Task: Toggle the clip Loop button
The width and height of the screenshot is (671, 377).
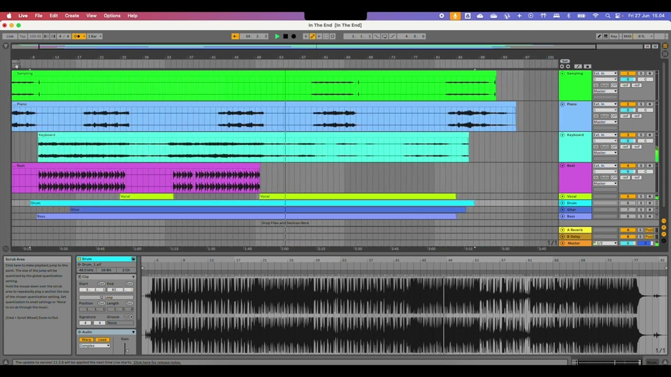Action: [106, 297]
